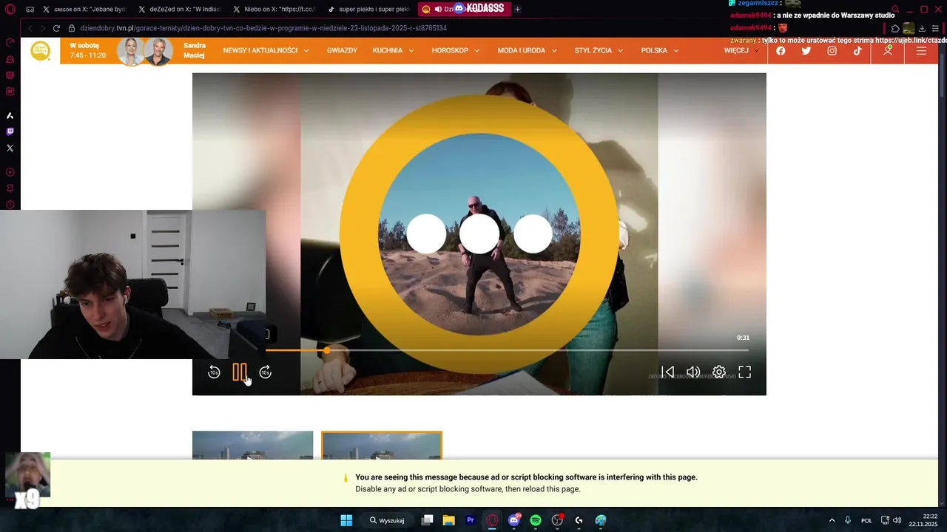
Task: Skip forward 10 seconds in video
Action: point(266,372)
